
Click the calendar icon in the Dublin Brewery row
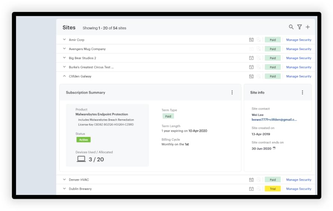click(251, 189)
